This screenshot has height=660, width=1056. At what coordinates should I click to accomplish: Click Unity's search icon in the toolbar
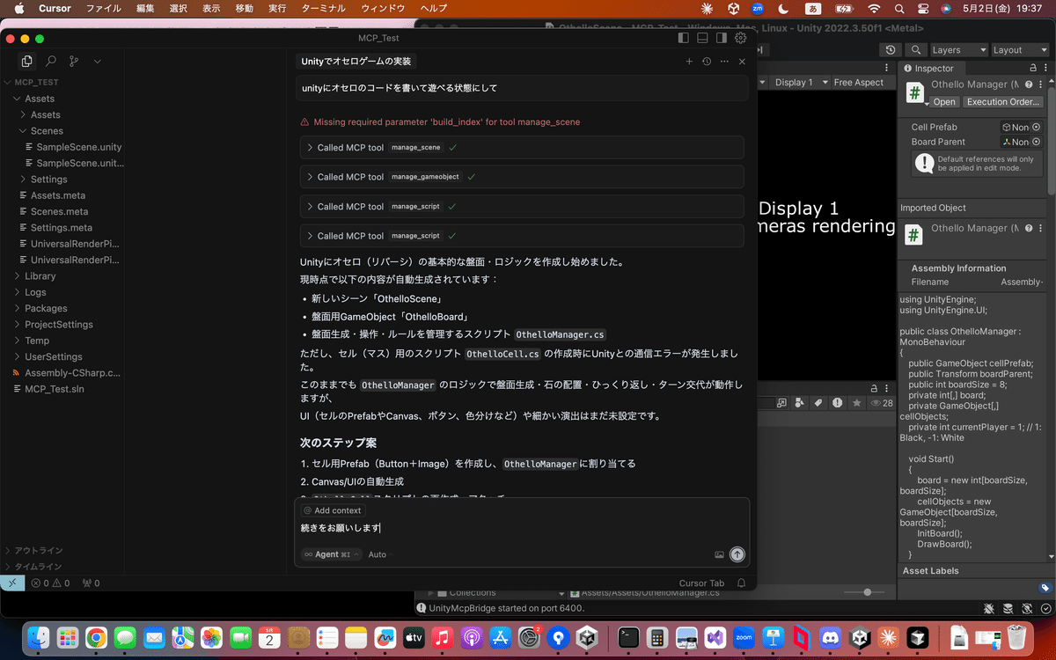coord(915,50)
